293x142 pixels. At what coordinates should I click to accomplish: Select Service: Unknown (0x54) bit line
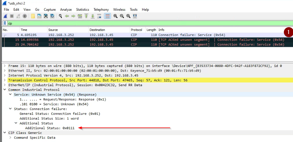tap(54, 104)
